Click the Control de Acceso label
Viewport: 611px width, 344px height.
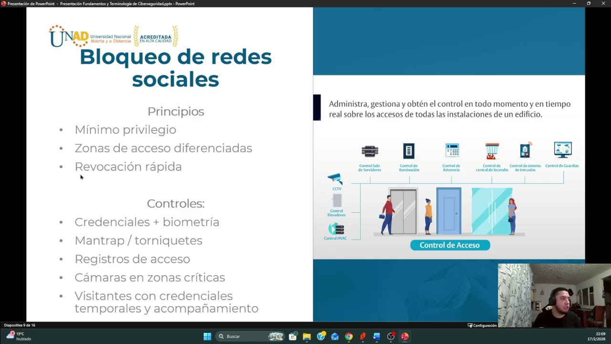point(450,245)
